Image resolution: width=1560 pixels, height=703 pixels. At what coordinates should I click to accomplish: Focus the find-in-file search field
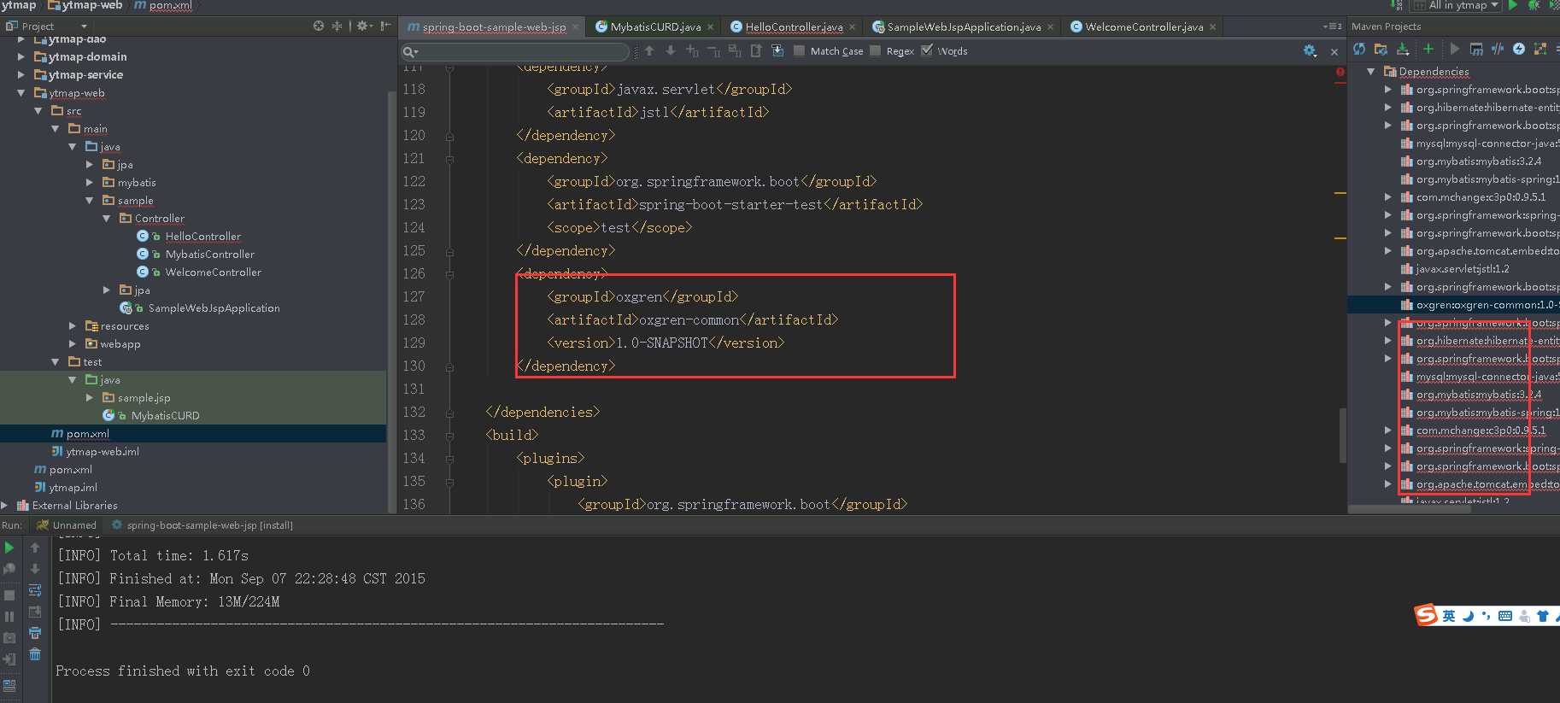point(515,52)
